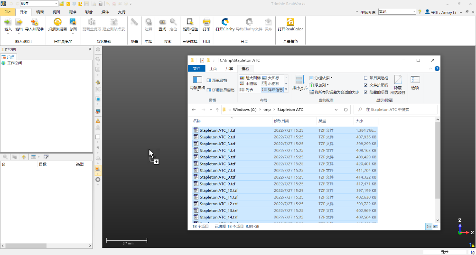Image resolution: width=476 pixels, height=255 pixels.
Task: Click the Windows (C:) breadcrumb segment
Action: pyautogui.click(x=245, y=110)
